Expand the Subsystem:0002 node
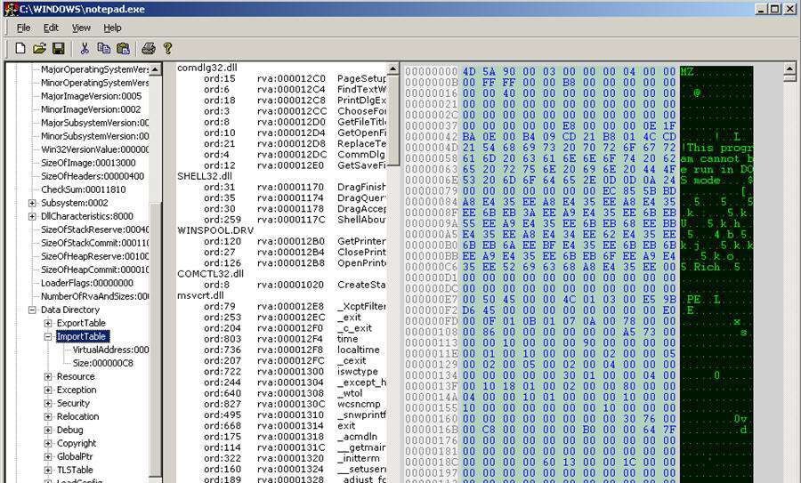Image resolution: width=801 pixels, height=483 pixels. point(33,203)
